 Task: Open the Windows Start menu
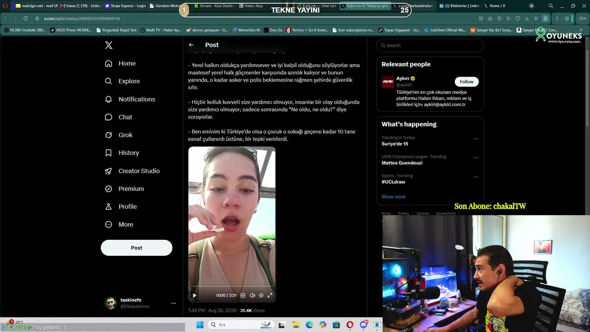coord(200,325)
